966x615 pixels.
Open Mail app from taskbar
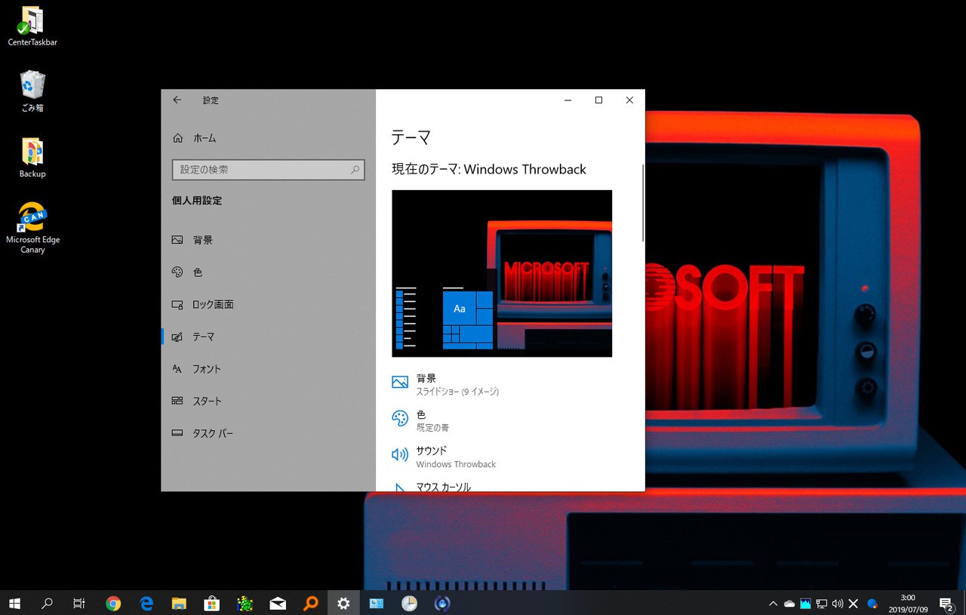tap(278, 603)
